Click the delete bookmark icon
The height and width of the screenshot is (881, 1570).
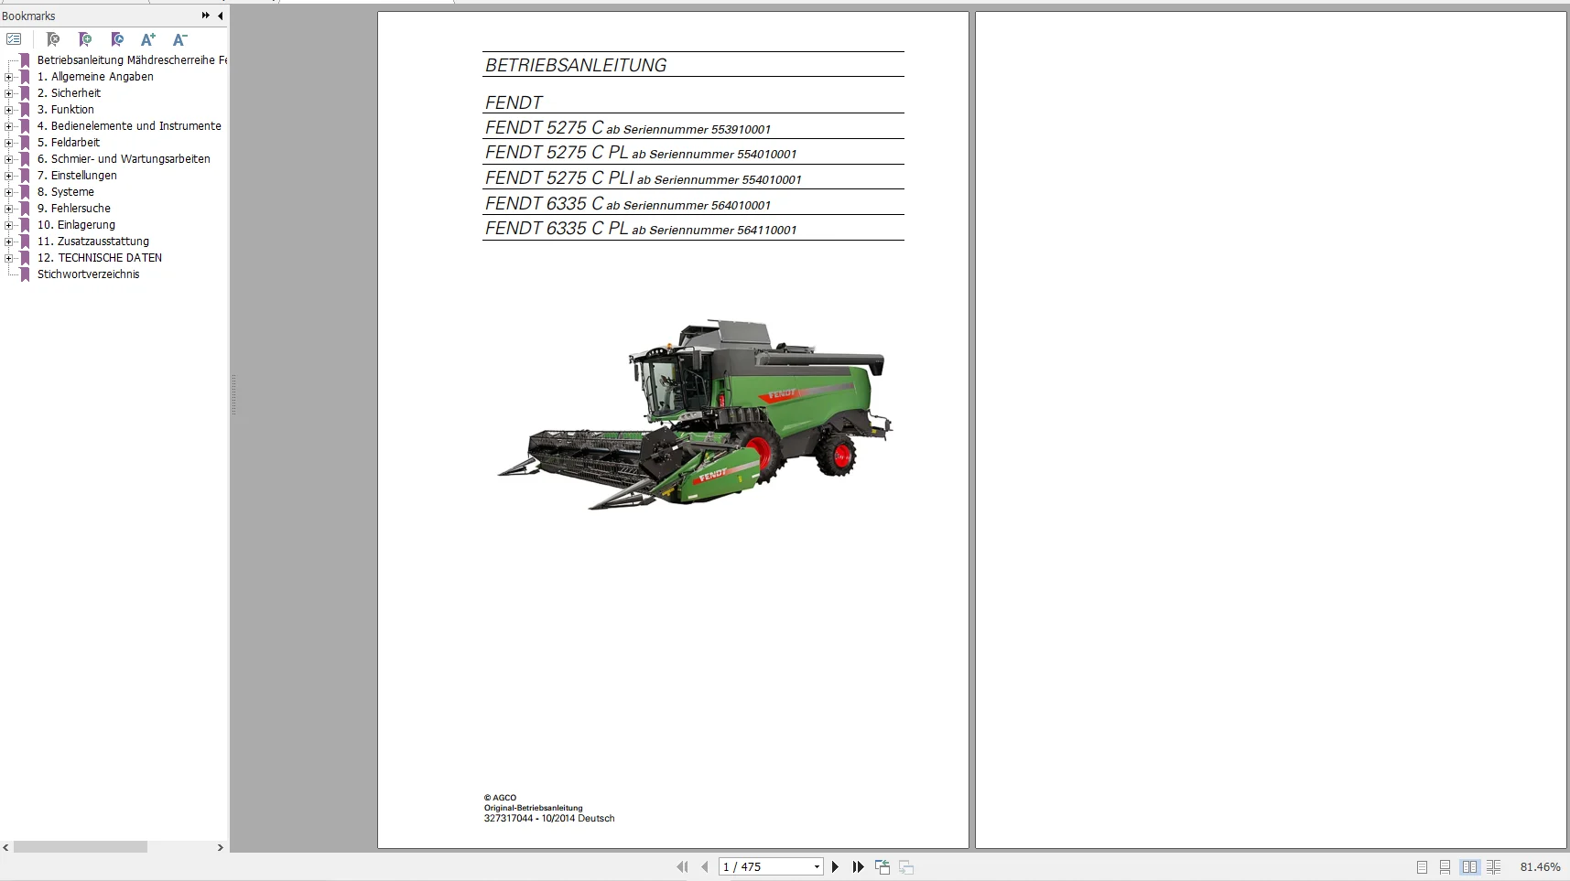[53, 39]
